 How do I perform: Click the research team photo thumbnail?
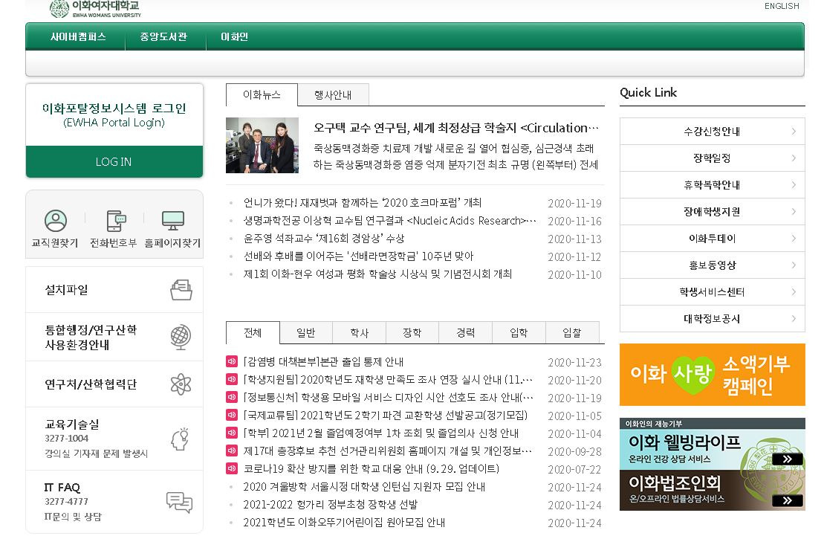tap(260, 145)
